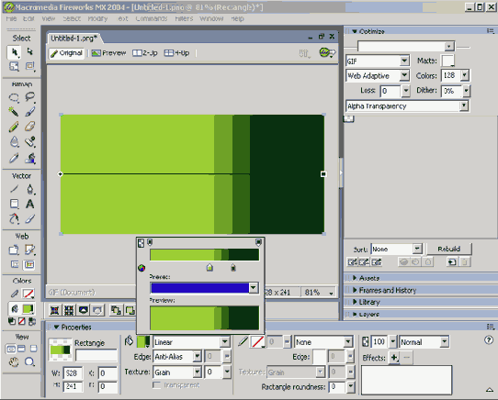Select the Pointer tool
The width and height of the screenshot is (498, 400).
(x=15, y=52)
